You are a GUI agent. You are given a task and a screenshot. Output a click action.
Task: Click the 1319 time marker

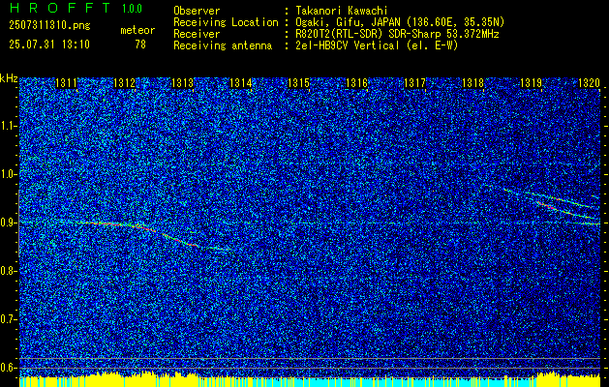point(531,83)
